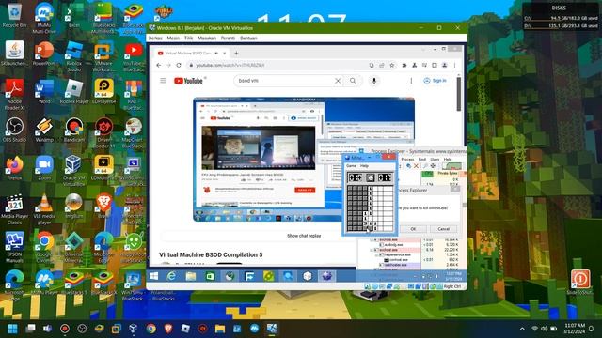
Task: Open the Bandicam desktop shortcut
Action: coord(73,131)
